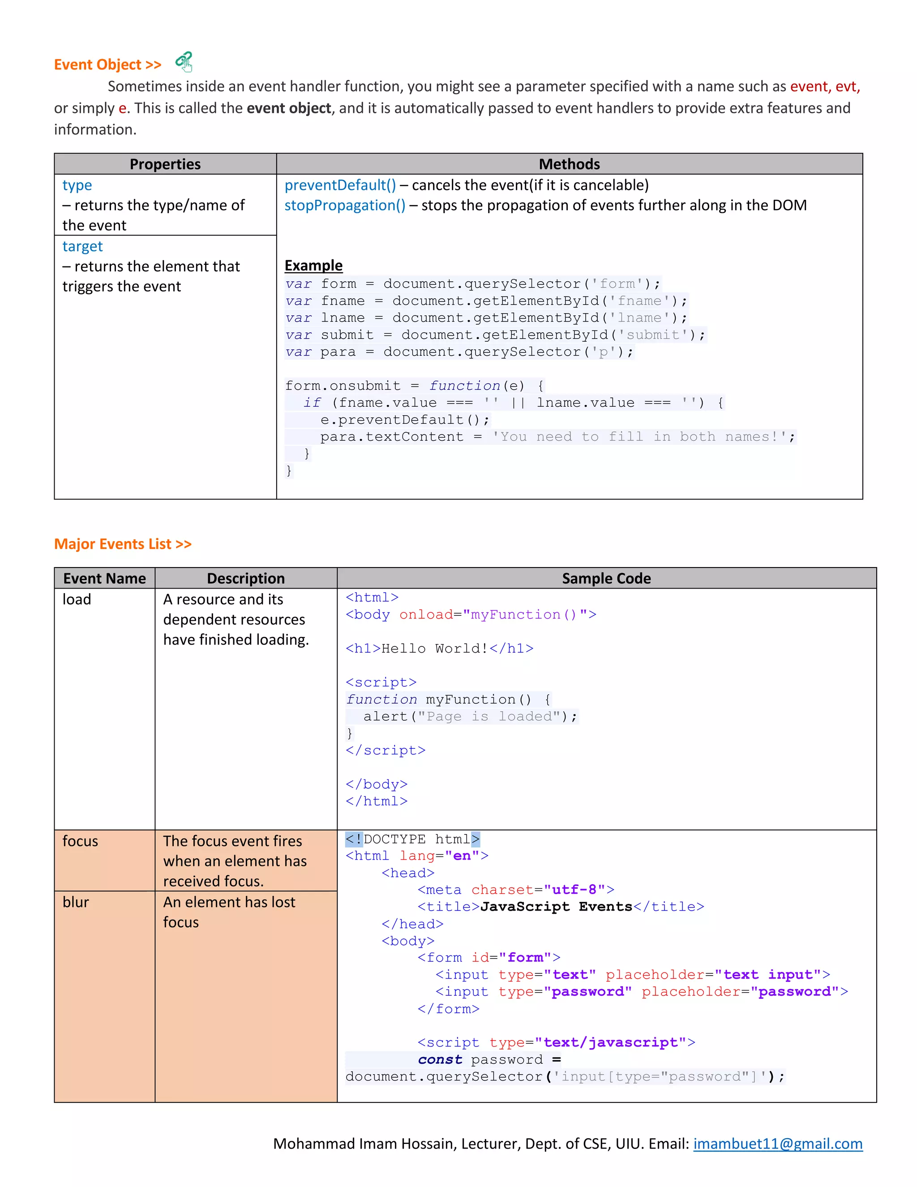Click the stopPropagation() method name

click(x=345, y=206)
